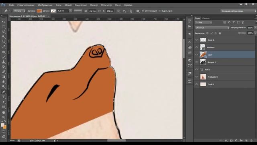Select the History Brush tool
257x145 pixels.
click(4, 67)
